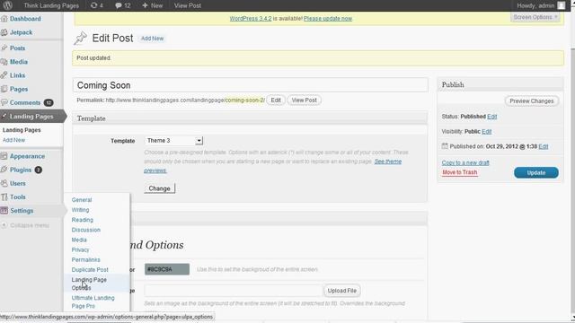Screen dimensions: 575x323
Task: Click the See theme previews link
Action: tap(273, 166)
